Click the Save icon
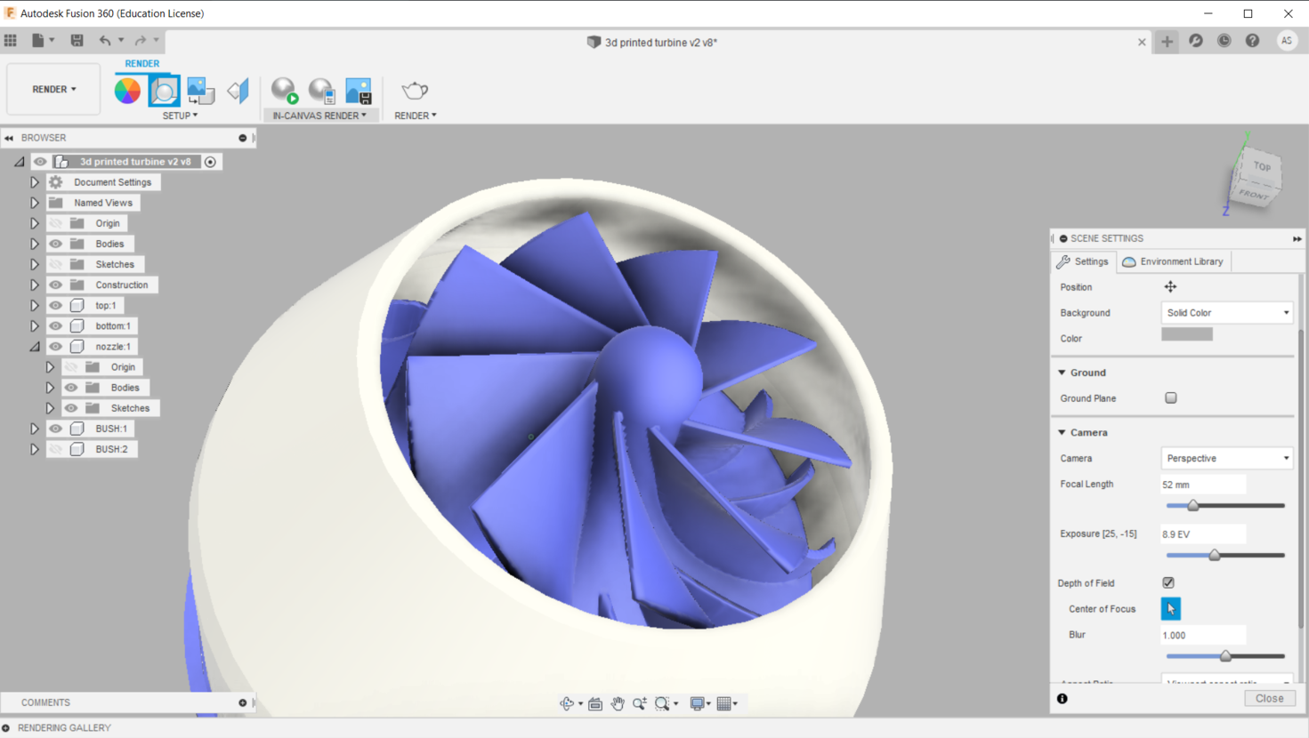Image resolution: width=1309 pixels, height=738 pixels. [77, 40]
